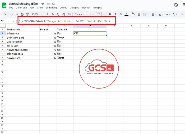The image size is (185, 134).
Task: Click the star icon beside the title
Action: tap(43, 4)
